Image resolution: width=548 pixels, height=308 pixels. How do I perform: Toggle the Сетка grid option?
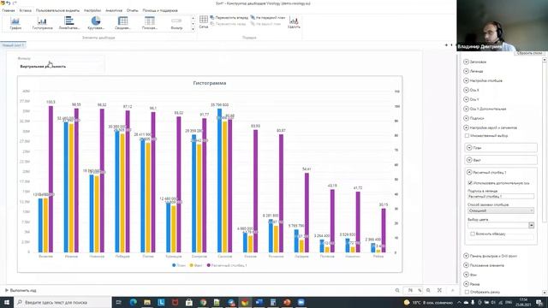point(204,21)
